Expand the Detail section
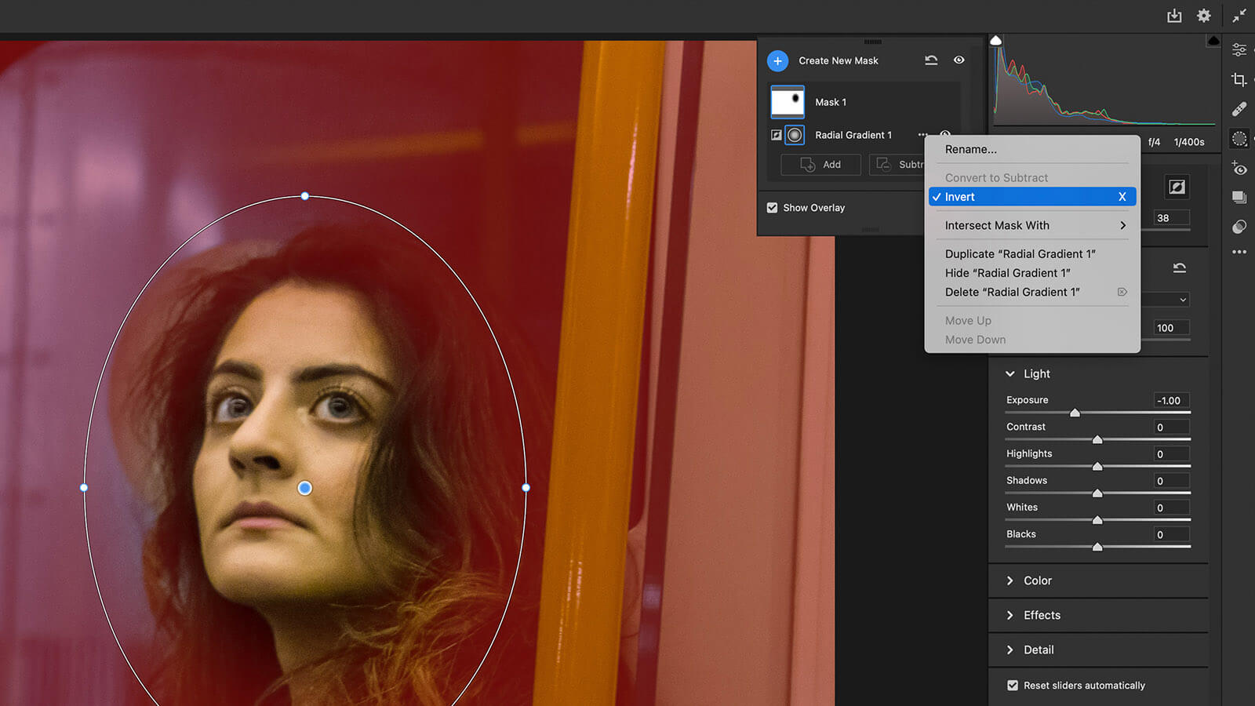1255x706 pixels. click(1010, 650)
